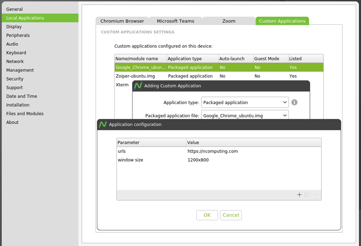Open the General settings section
Image resolution: width=361 pixels, height=246 pixels.
point(40,9)
